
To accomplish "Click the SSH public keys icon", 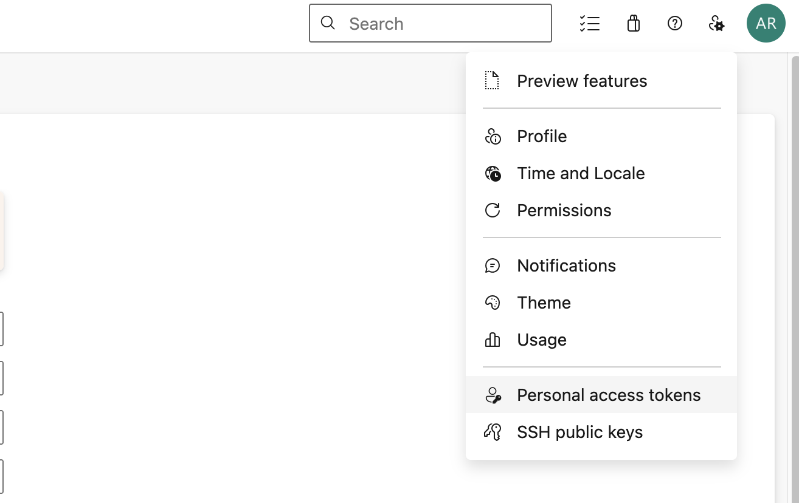I will tap(492, 432).
